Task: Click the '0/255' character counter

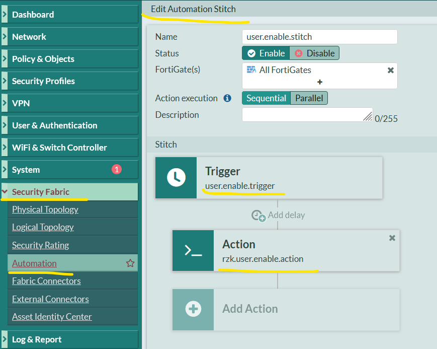Action: coord(386,119)
